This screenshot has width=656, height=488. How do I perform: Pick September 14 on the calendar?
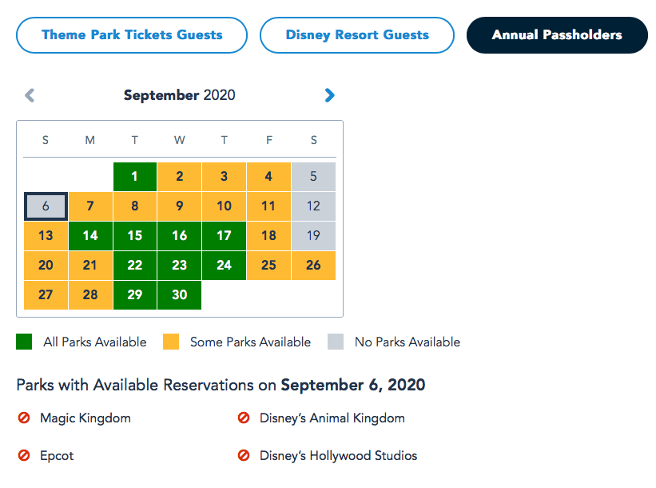[x=90, y=236]
